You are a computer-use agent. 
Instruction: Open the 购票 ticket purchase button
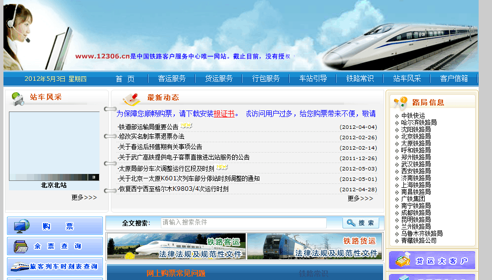(55, 226)
